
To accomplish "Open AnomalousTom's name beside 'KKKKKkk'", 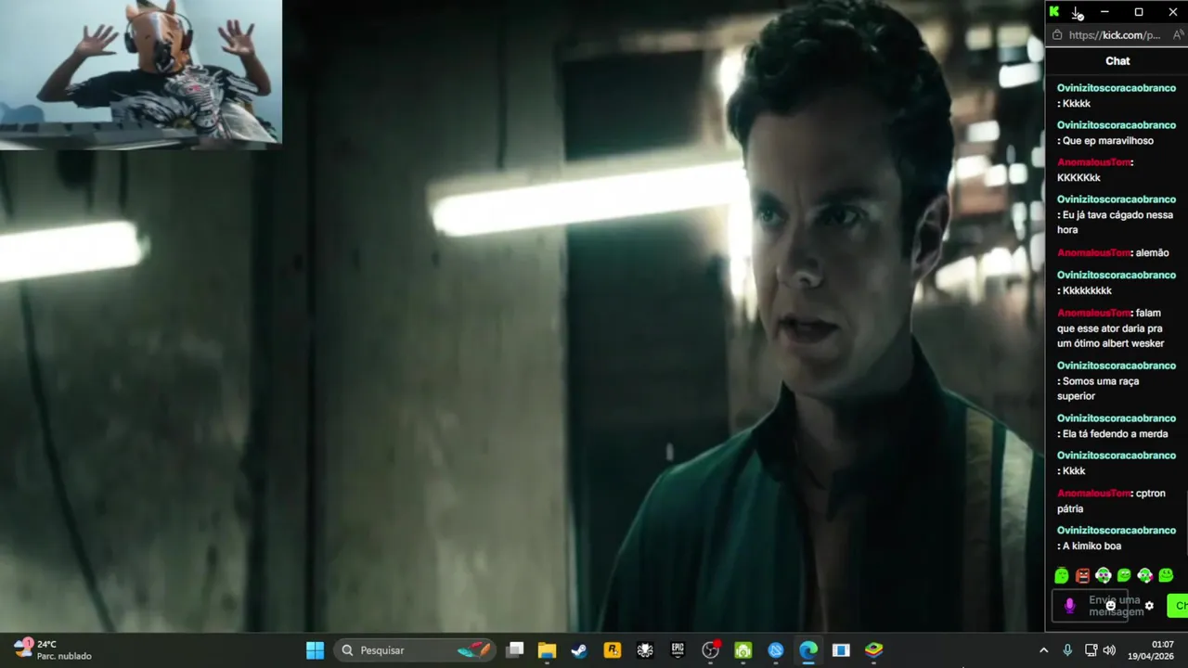I will tap(1093, 162).
